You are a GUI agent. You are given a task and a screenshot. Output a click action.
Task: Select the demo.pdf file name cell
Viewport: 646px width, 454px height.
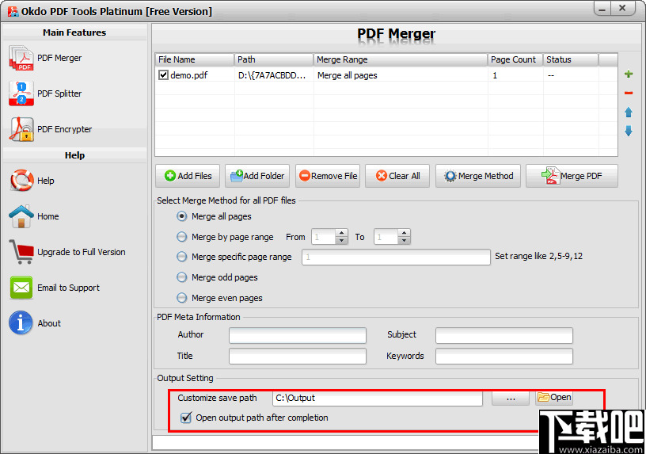pos(189,75)
